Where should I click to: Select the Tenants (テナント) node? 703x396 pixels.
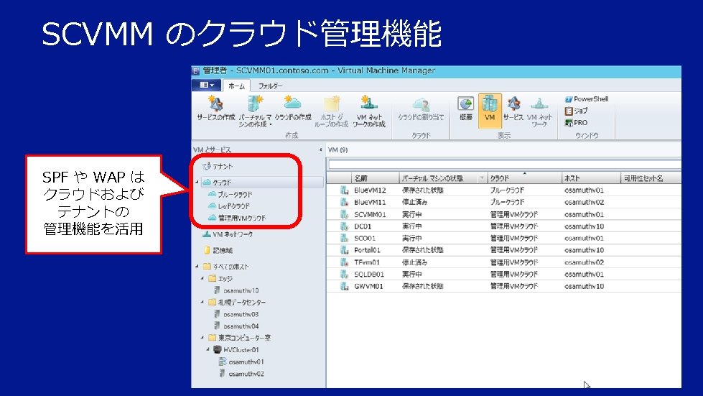218,167
